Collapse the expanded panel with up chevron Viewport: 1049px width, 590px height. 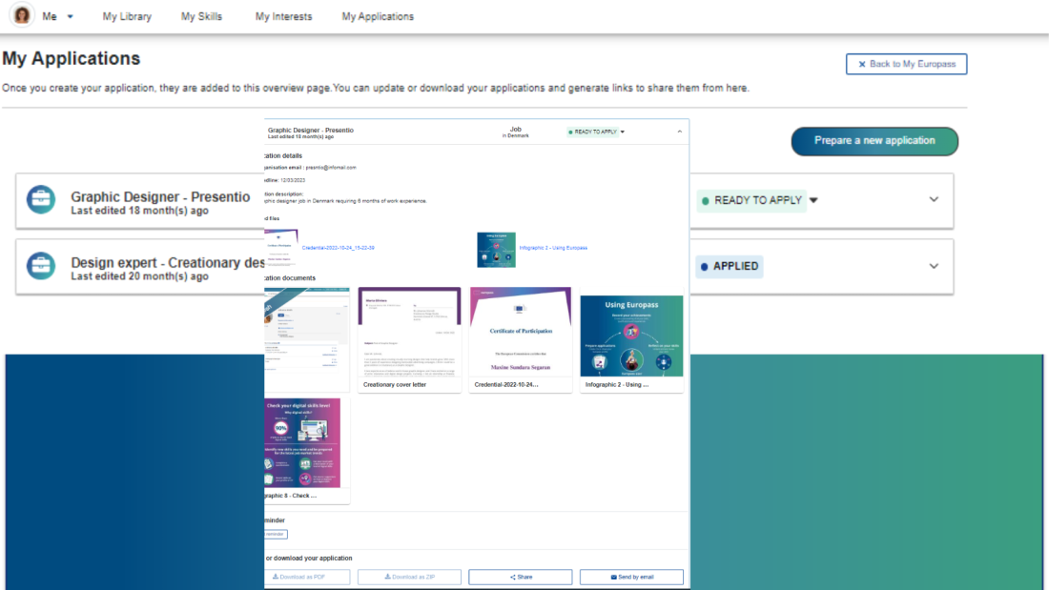pyautogui.click(x=680, y=132)
